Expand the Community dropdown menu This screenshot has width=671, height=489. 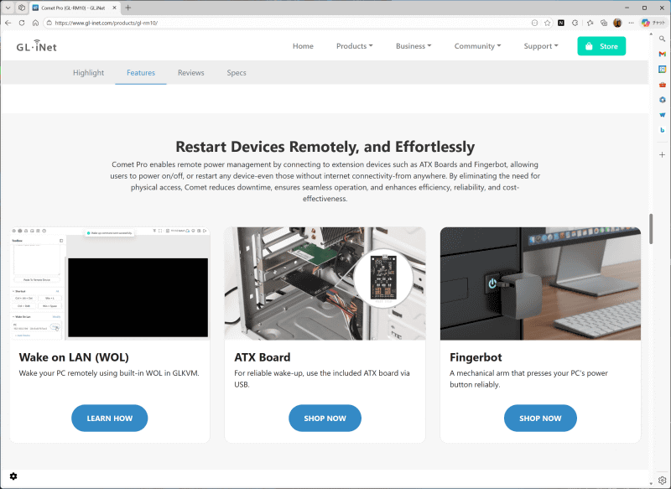point(477,46)
